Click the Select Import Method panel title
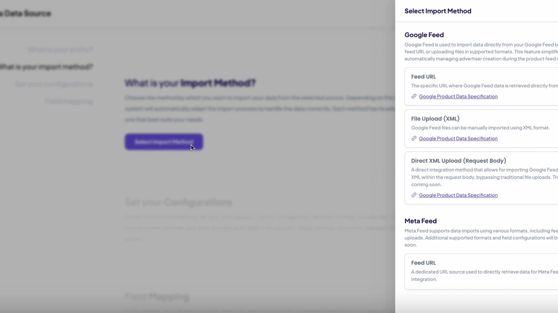 tap(438, 11)
